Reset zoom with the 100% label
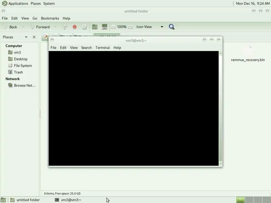The width and height of the screenshot is (271, 203). pos(122,27)
